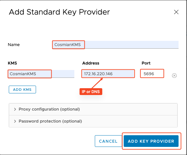Remove the CosmianKMS server row
Image resolution: width=187 pixels, height=155 pixels.
(174, 76)
